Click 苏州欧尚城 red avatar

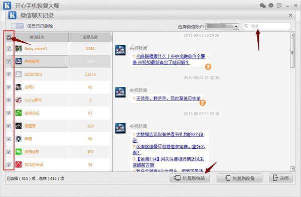(x=19, y=164)
